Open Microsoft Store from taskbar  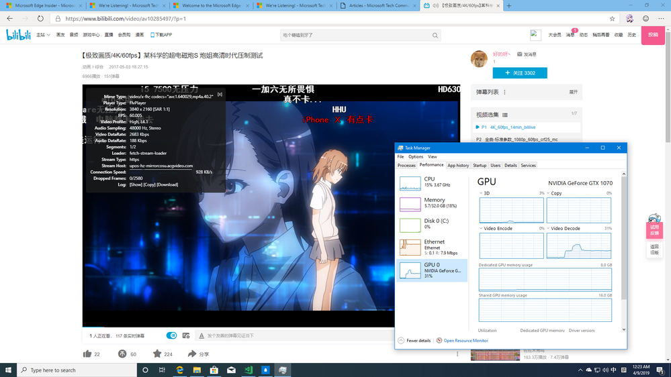click(214, 370)
